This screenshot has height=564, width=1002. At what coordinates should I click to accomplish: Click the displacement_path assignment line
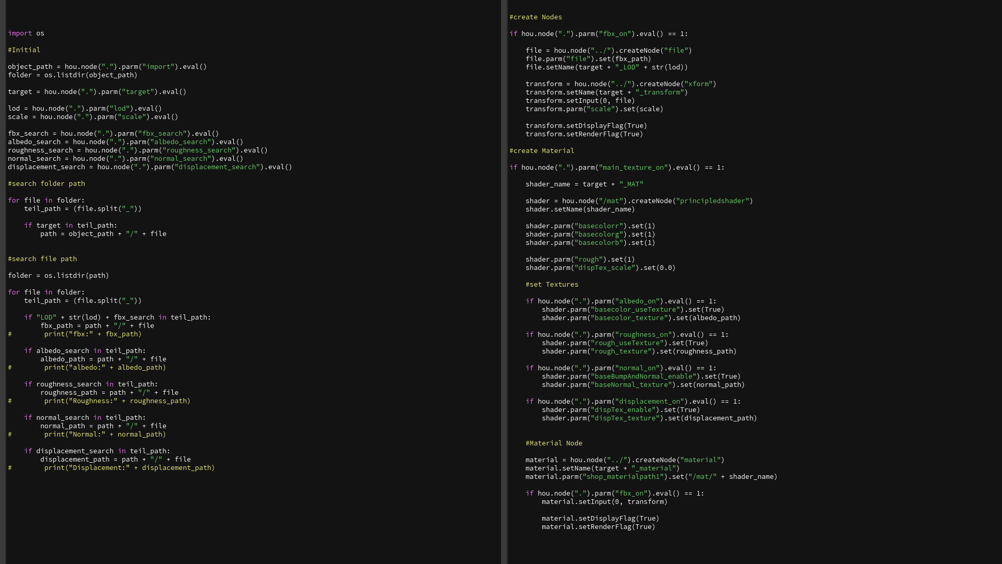click(x=116, y=459)
